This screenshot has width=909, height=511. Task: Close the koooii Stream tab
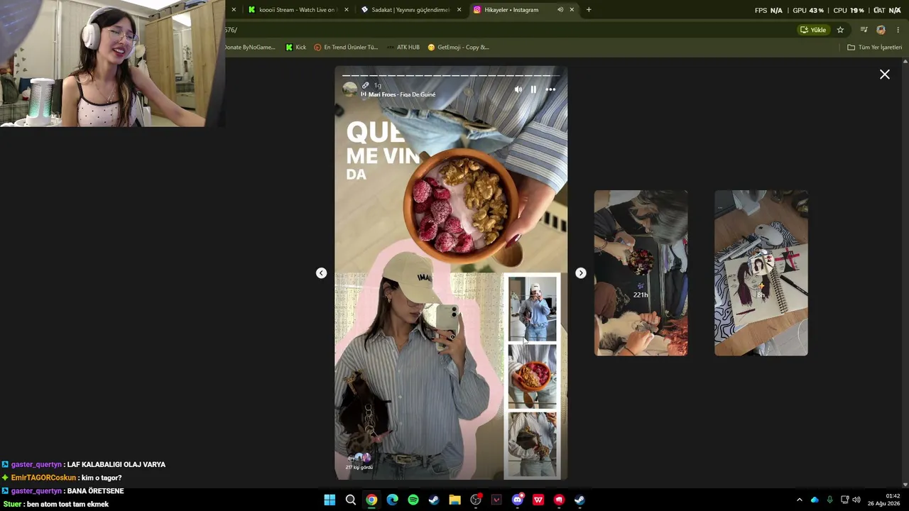point(347,10)
